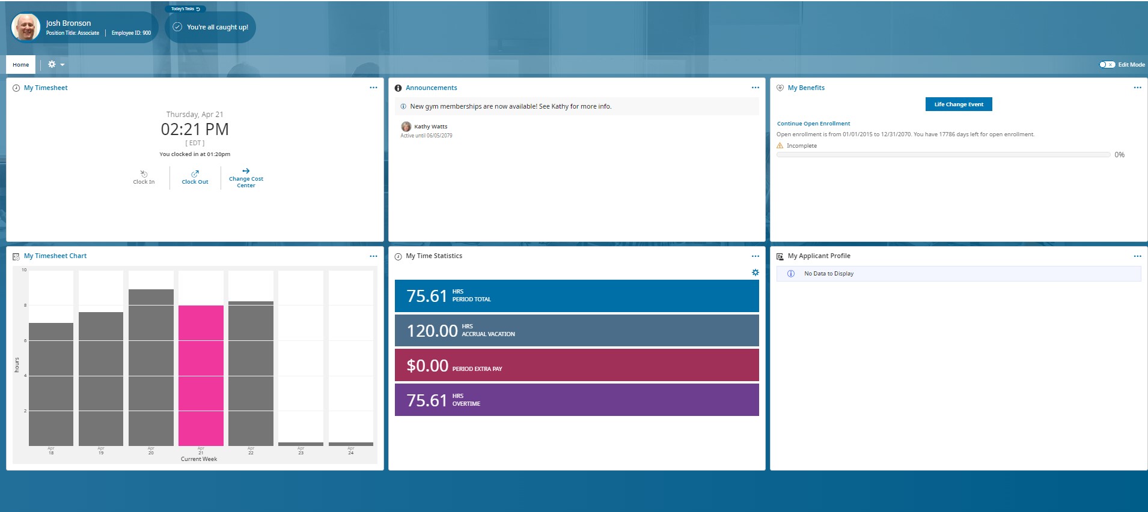Click the My Benefits heart icon
The height and width of the screenshot is (512, 1148).
pyautogui.click(x=780, y=88)
